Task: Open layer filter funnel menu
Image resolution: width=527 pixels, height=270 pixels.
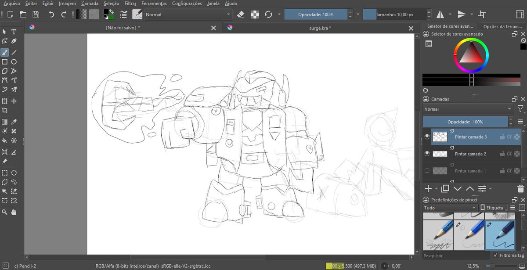Action: (x=520, y=109)
